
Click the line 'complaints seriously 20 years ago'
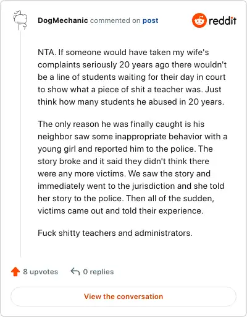pos(132,65)
